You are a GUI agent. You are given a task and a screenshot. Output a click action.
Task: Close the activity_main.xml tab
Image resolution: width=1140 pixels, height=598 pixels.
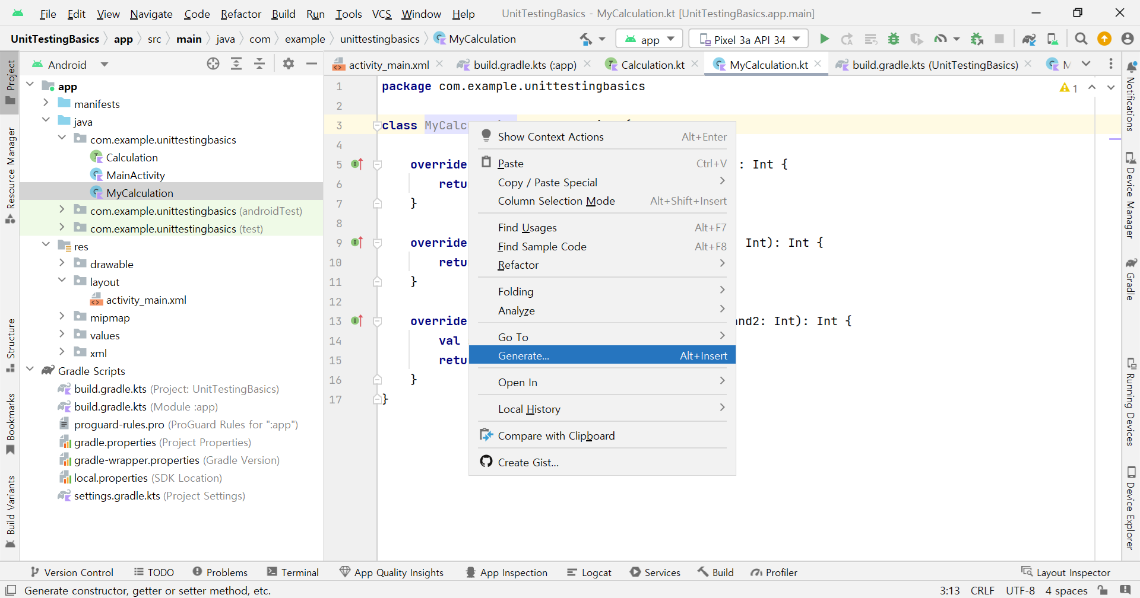pyautogui.click(x=439, y=64)
